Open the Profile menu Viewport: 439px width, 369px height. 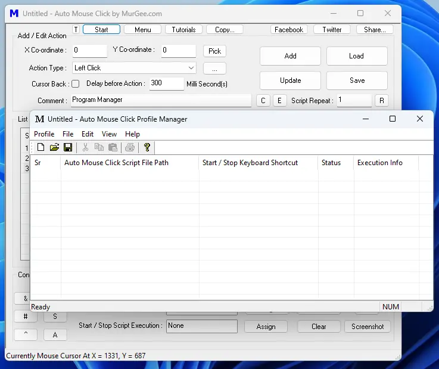tap(44, 134)
